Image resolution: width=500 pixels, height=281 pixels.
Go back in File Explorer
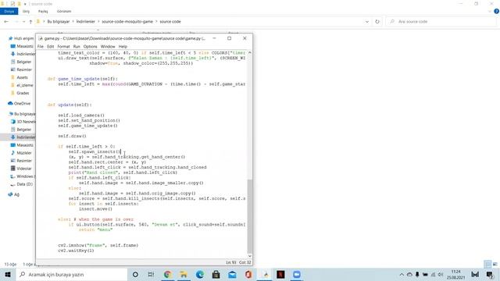pyautogui.click(x=6, y=22)
